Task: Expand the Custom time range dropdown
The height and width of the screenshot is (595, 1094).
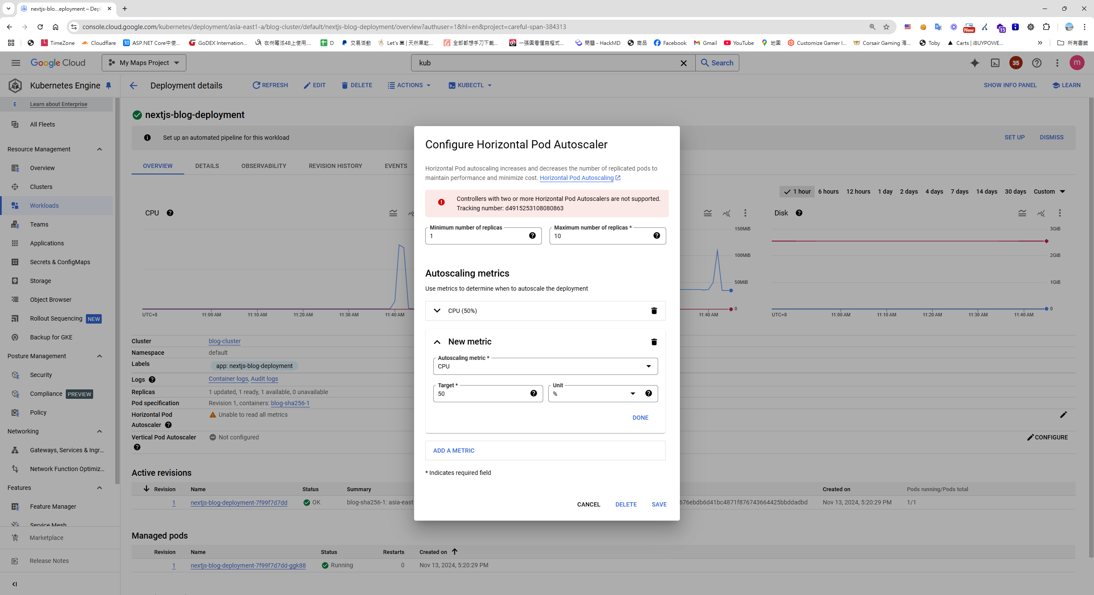Action: click(x=1050, y=191)
